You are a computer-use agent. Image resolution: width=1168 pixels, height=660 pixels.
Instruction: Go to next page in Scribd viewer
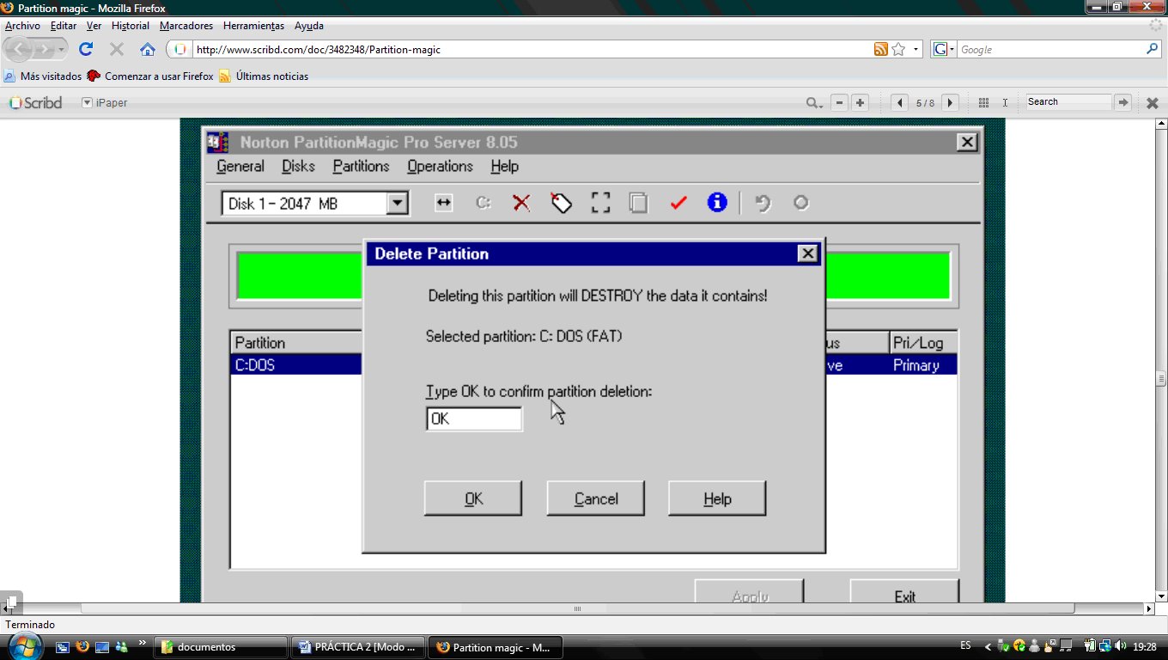point(950,103)
